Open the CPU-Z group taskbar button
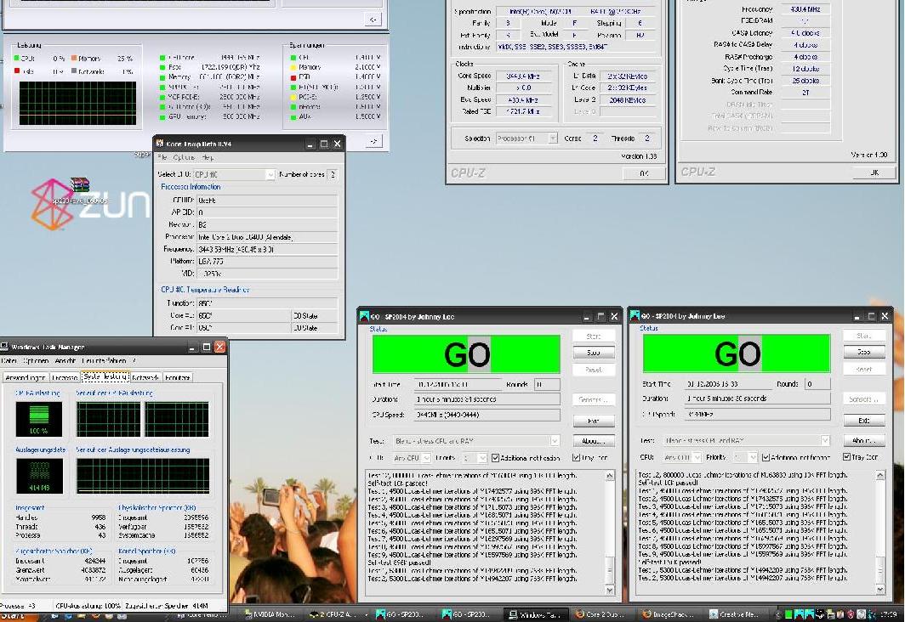 (x=338, y=614)
